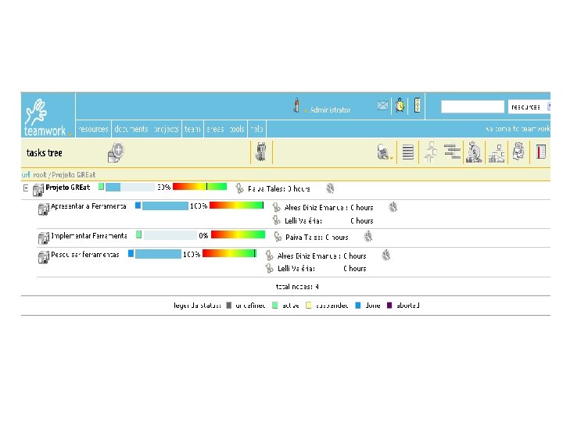
Task: Click the teamwork hand logo
Action: (36, 112)
